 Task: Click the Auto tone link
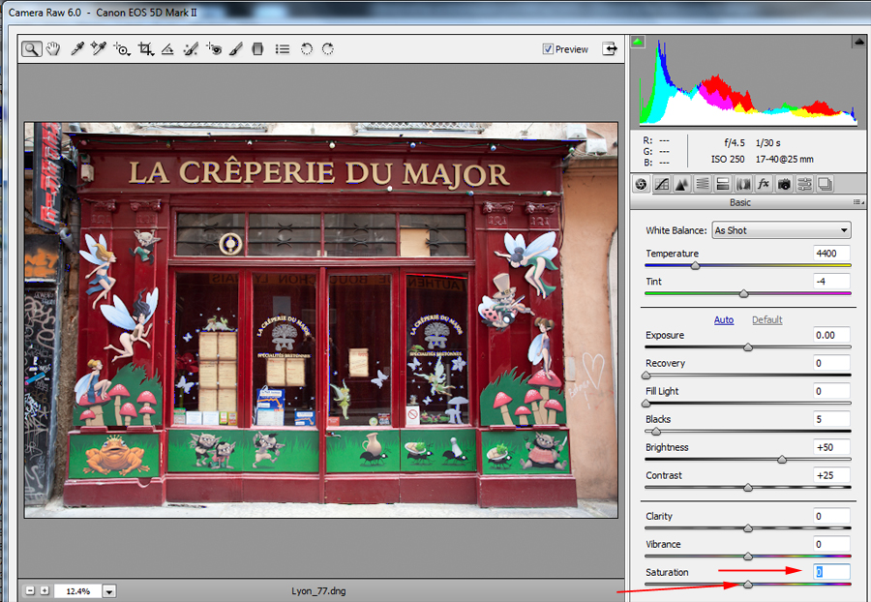coord(724,320)
